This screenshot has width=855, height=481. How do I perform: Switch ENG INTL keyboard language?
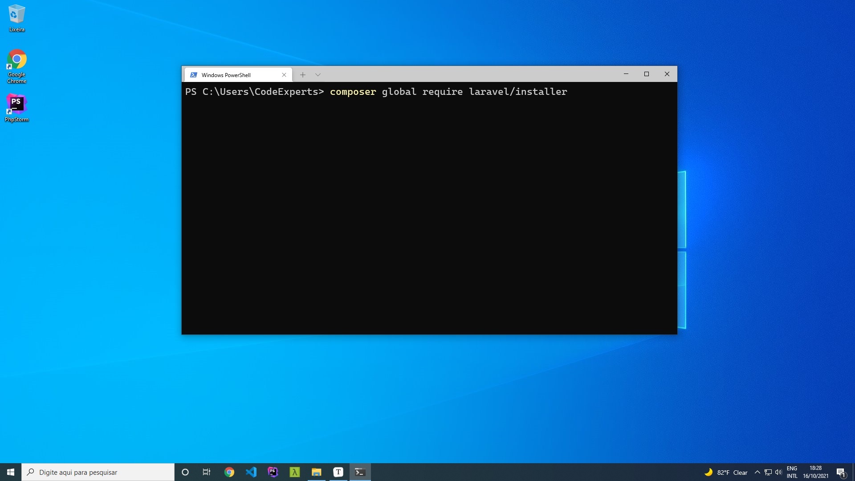(792, 472)
